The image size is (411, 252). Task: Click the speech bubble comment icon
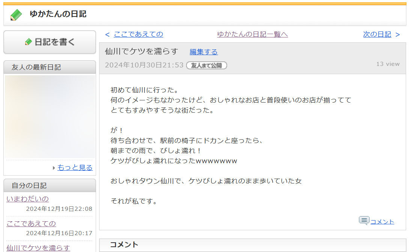(364, 221)
